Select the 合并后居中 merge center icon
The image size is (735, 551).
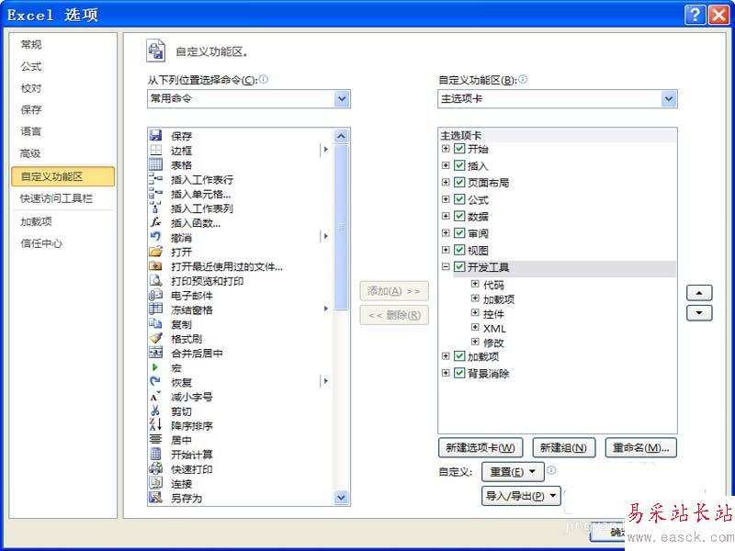155,353
